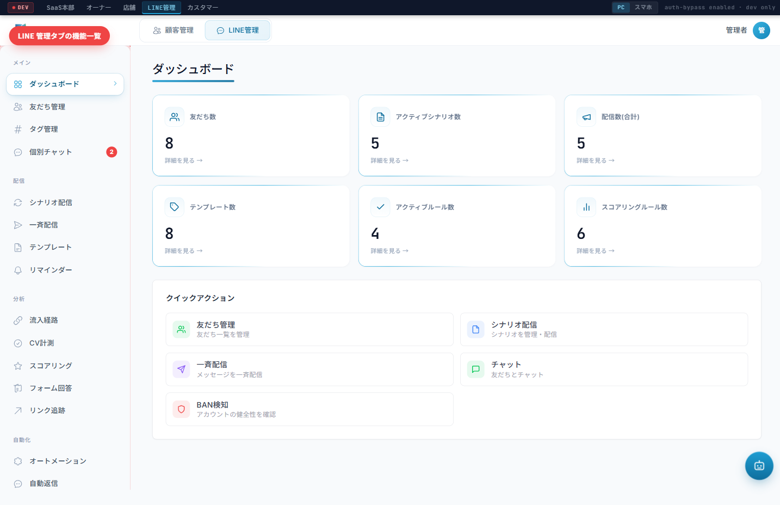This screenshot has width=780, height=505.
Task: Go to 流入経路 in sidebar
Action: pos(65,320)
